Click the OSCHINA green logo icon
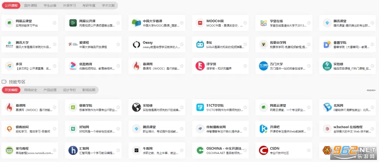 point(200,150)
